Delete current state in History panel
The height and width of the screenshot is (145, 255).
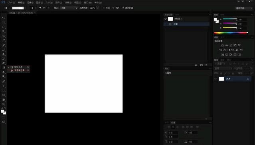[x=206, y=65]
